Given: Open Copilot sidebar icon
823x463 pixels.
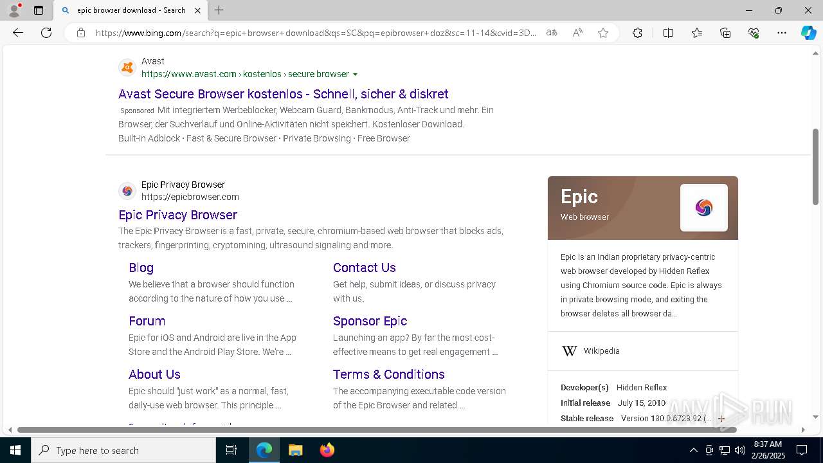Looking at the screenshot, I should (x=808, y=33).
